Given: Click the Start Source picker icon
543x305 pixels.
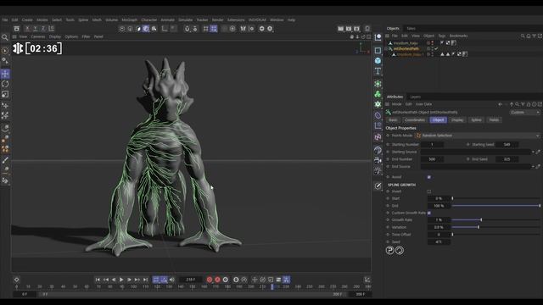Looking at the screenshot, I should [x=538, y=152].
